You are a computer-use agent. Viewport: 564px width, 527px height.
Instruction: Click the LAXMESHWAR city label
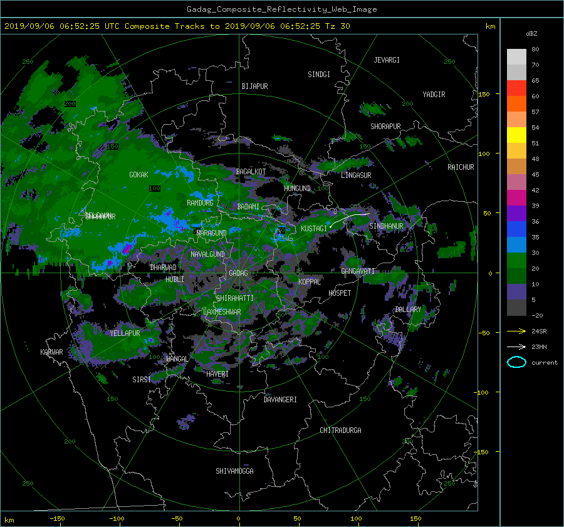coord(222,312)
